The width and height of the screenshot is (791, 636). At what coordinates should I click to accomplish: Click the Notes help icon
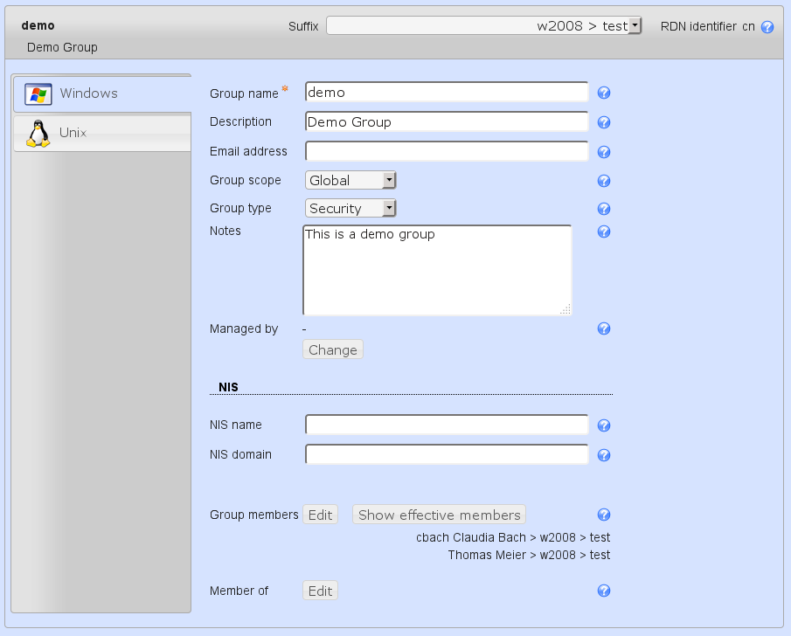pos(603,232)
